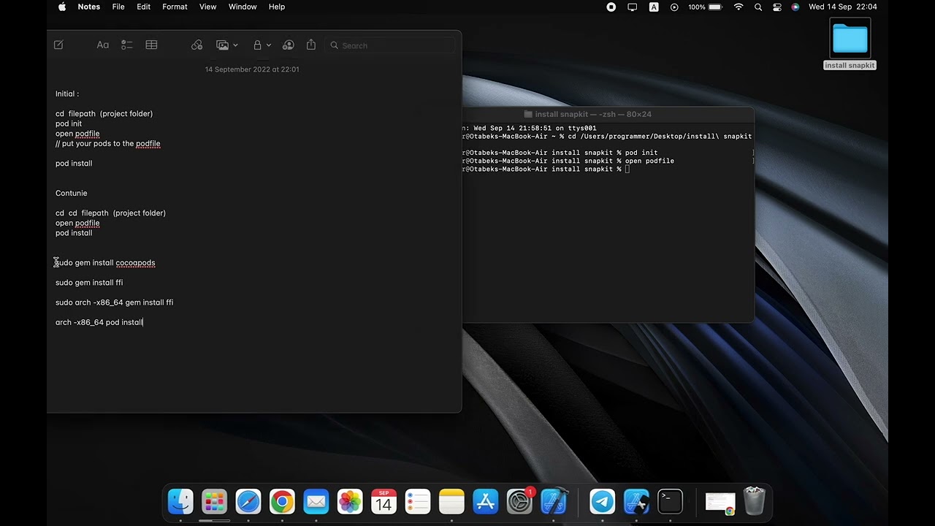
Task: Open the Simulator app in the Dock
Action: [x=636, y=501]
